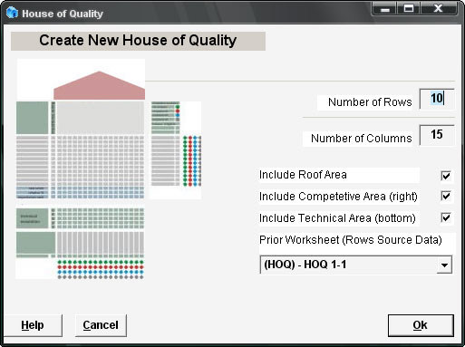Click the Include Roof Area label
Screen dimensions: 465x347
tap(303, 175)
